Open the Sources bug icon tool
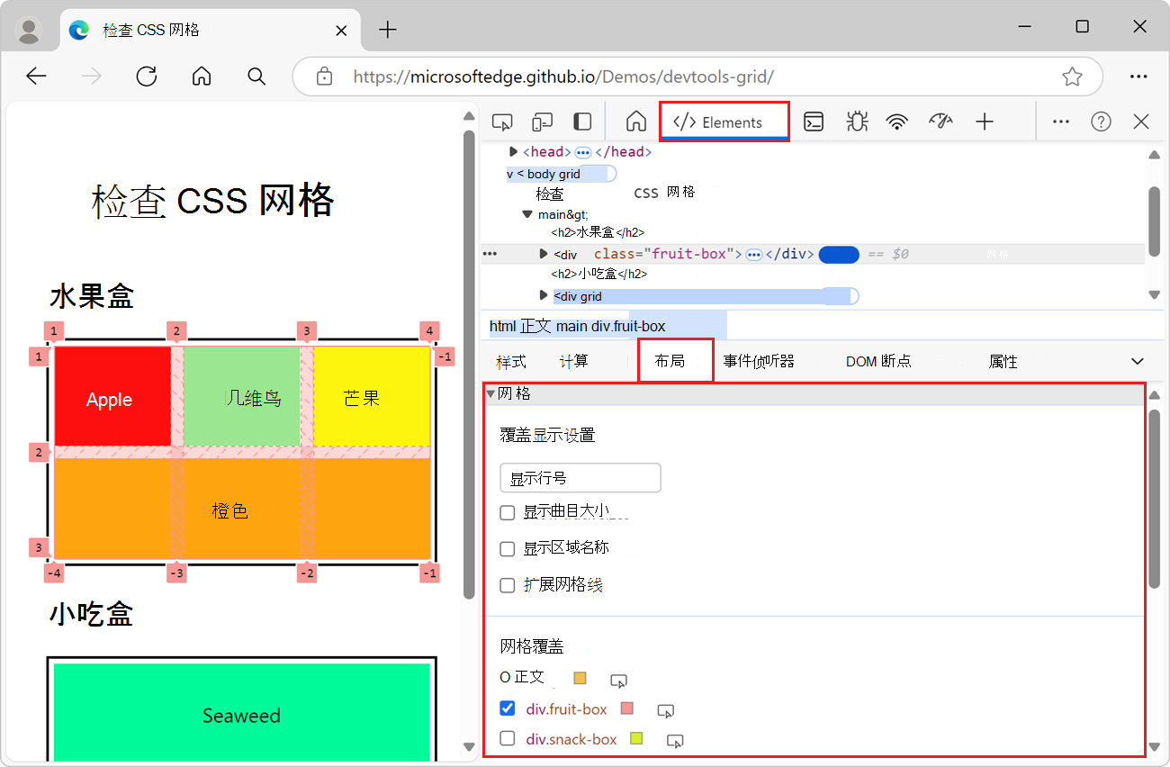1170x767 pixels. click(857, 122)
